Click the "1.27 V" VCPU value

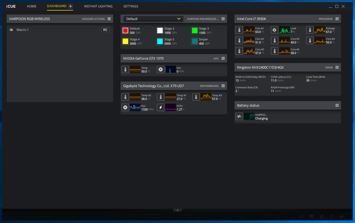pos(181,109)
